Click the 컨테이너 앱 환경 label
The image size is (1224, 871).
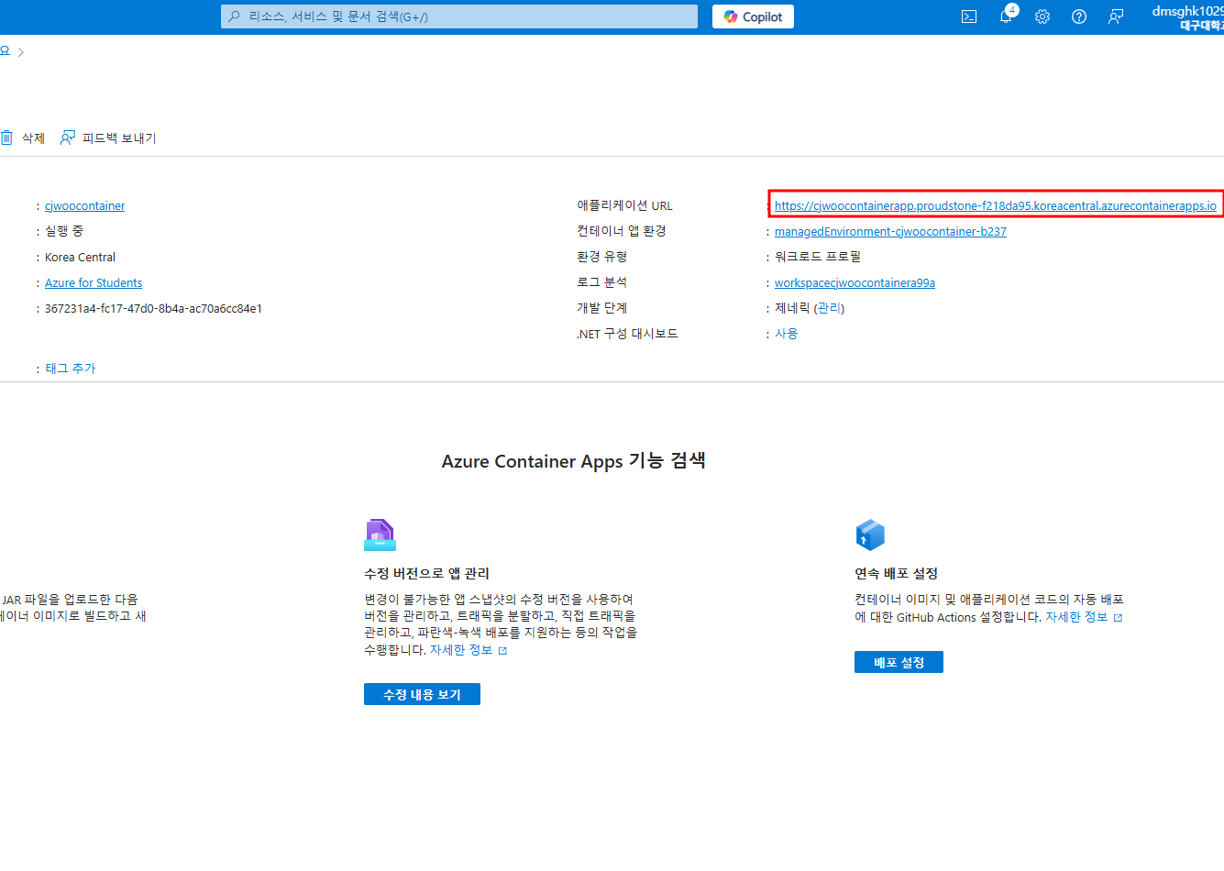click(x=622, y=231)
